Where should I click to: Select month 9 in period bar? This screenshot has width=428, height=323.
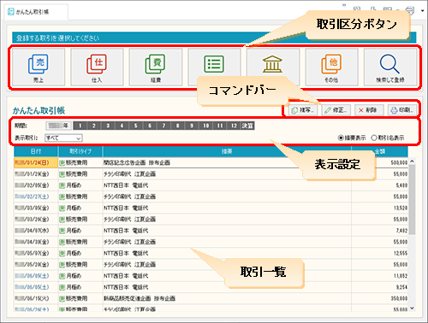coord(192,126)
